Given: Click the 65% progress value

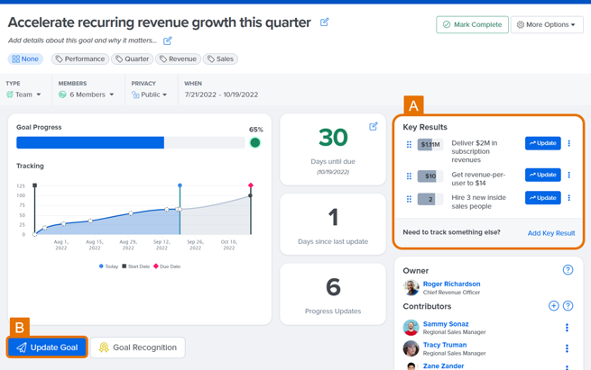Looking at the screenshot, I should click(x=256, y=130).
